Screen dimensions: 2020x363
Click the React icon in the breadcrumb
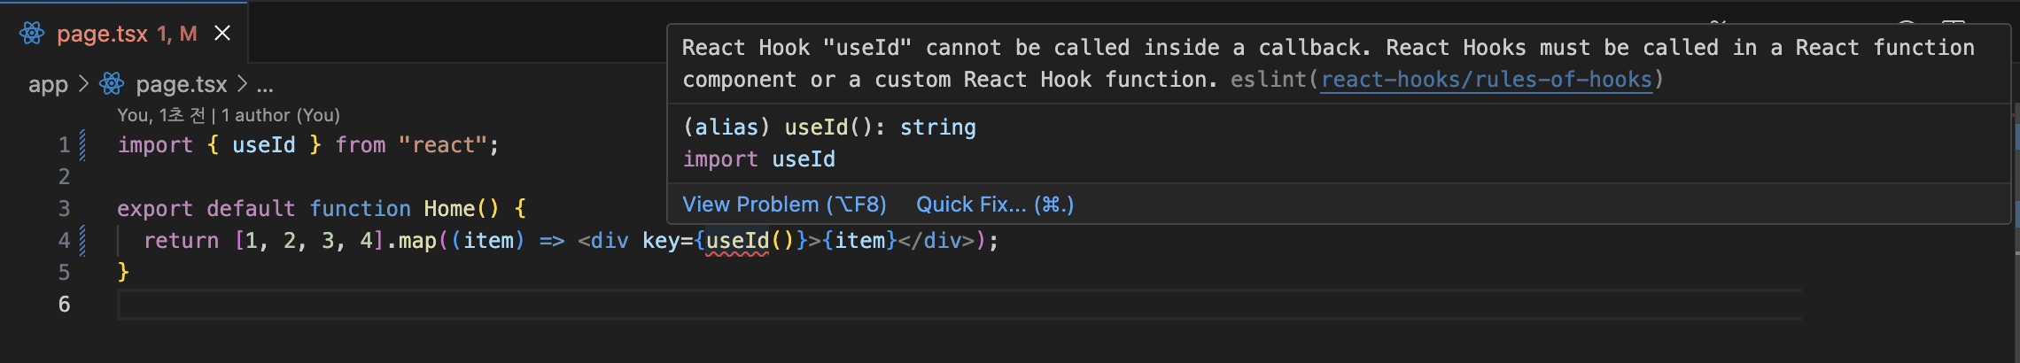(x=112, y=84)
